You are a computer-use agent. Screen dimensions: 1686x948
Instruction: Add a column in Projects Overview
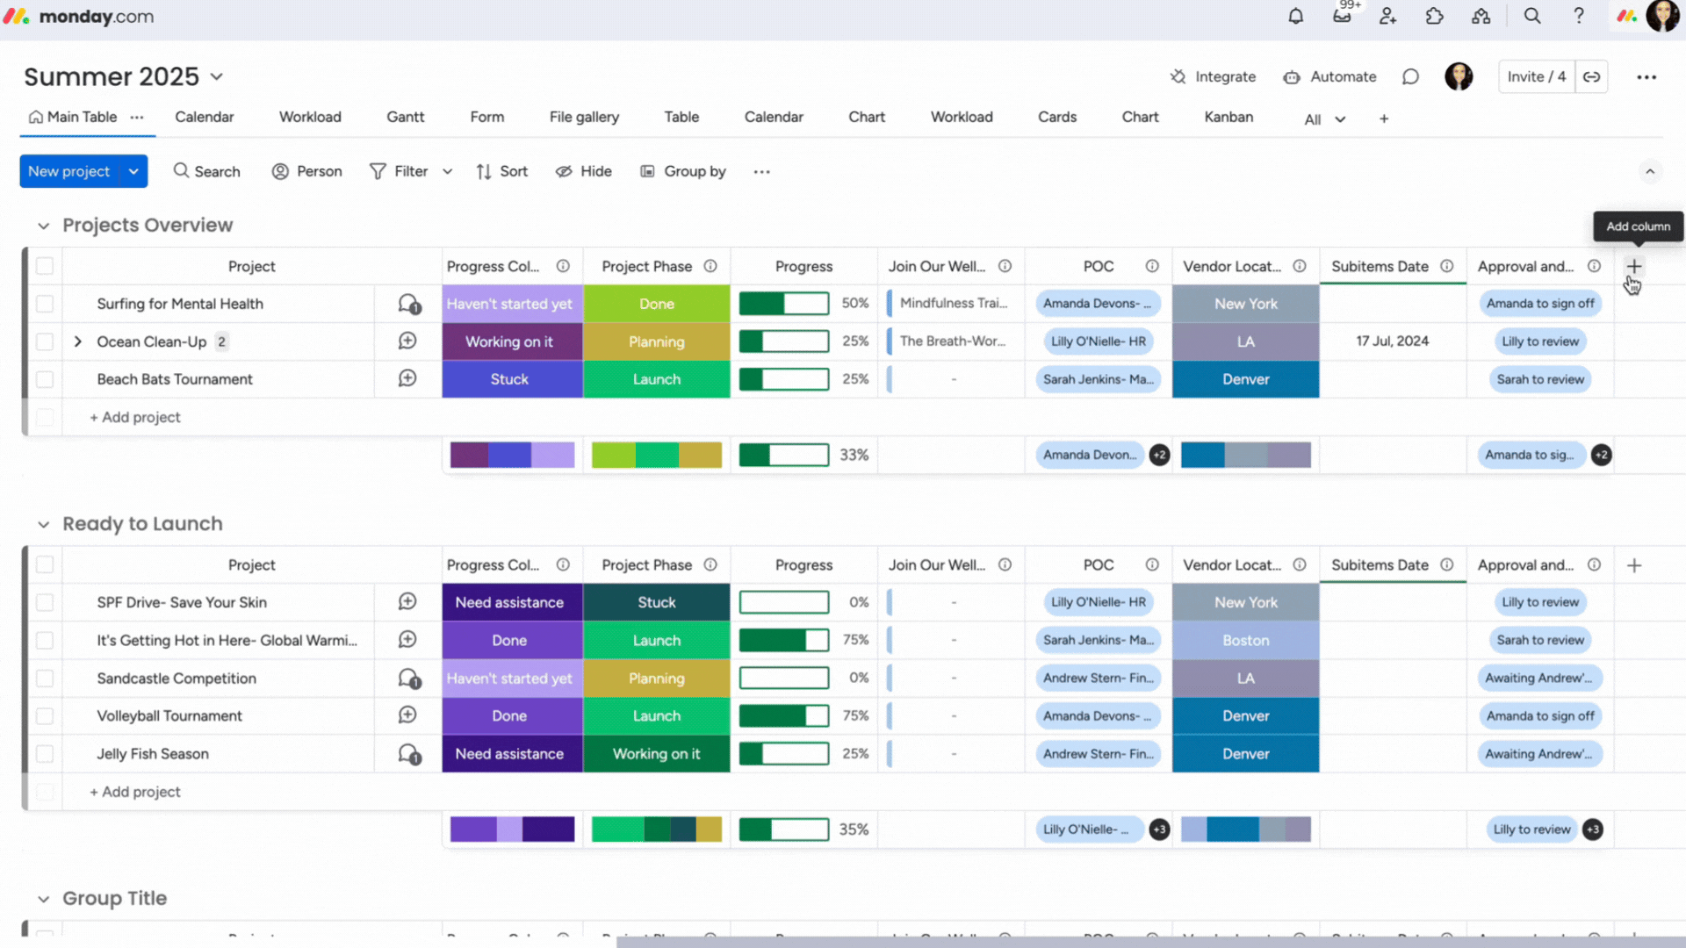tap(1633, 266)
